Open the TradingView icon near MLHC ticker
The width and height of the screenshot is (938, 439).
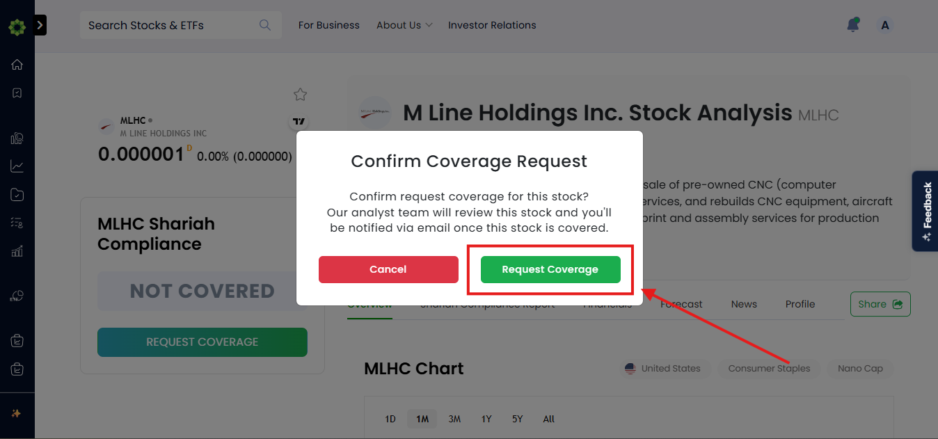[299, 122]
